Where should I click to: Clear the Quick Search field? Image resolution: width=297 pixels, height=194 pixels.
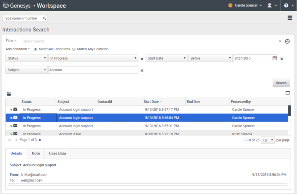[280, 41]
